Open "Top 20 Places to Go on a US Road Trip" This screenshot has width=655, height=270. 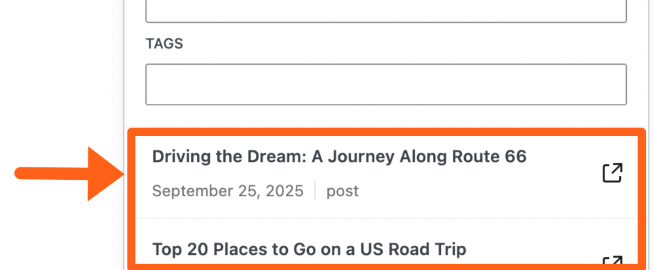[x=309, y=249]
